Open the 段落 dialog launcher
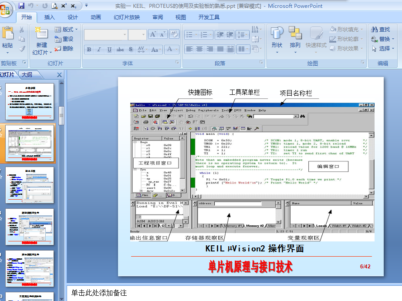The width and height of the screenshot is (402, 301). pyautogui.click(x=261, y=62)
